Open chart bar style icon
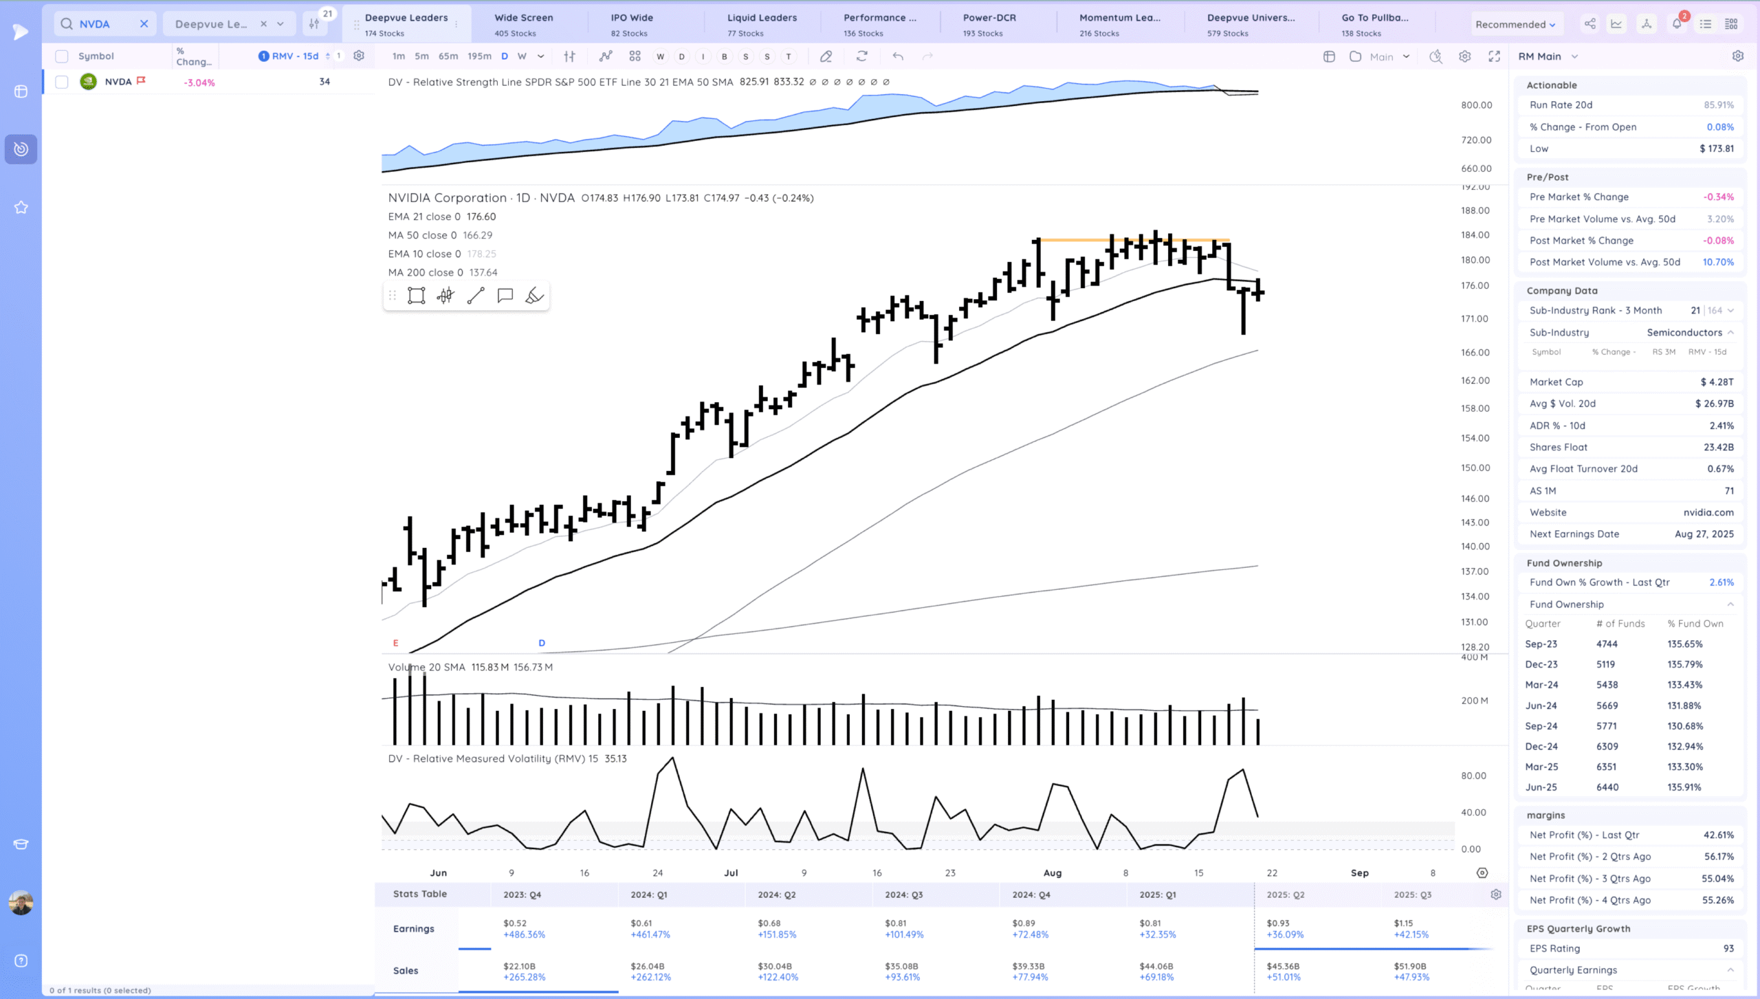Image resolution: width=1760 pixels, height=999 pixels. point(569,56)
